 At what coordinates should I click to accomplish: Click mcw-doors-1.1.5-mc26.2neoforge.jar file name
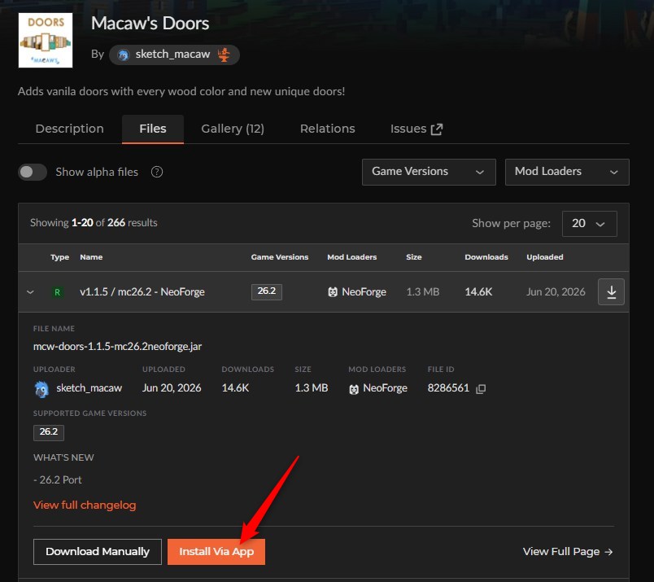118,346
